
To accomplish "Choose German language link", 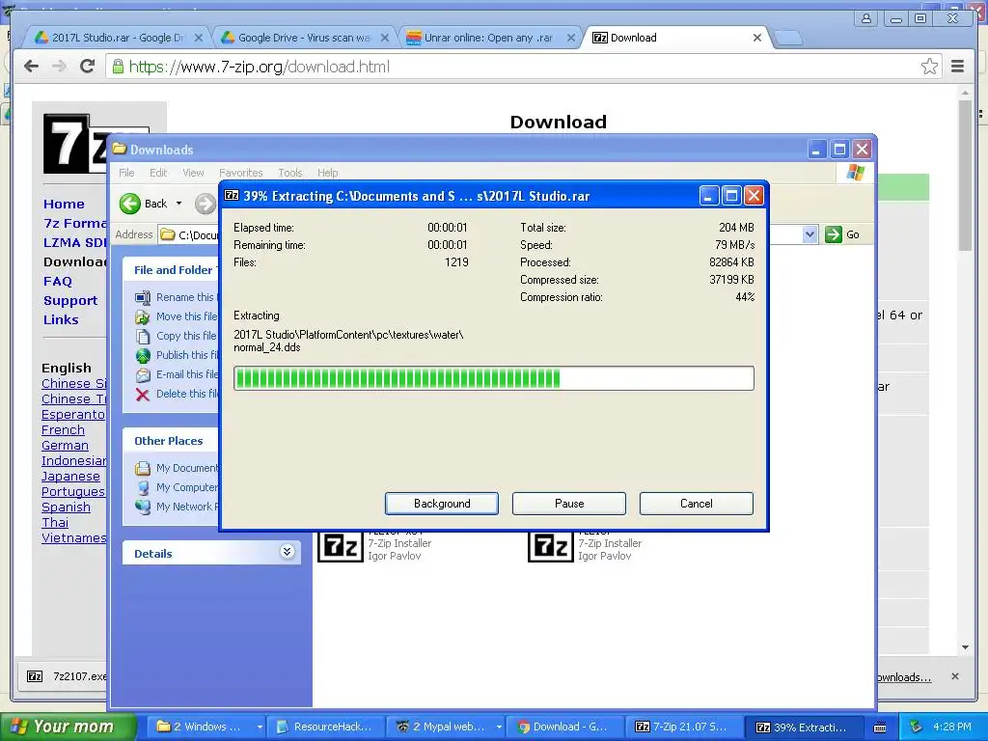I will tap(65, 446).
